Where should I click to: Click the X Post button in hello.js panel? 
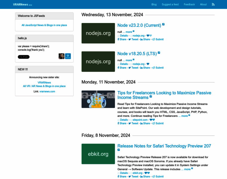coord(24,57)
